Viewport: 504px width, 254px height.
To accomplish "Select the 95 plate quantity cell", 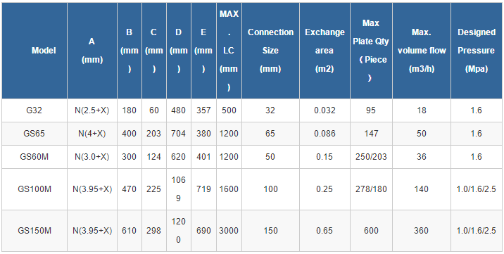I will pos(371,110).
